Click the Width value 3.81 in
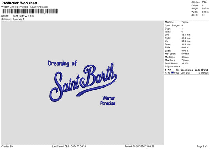Screen dimensions: 210x149 point(205,12)
